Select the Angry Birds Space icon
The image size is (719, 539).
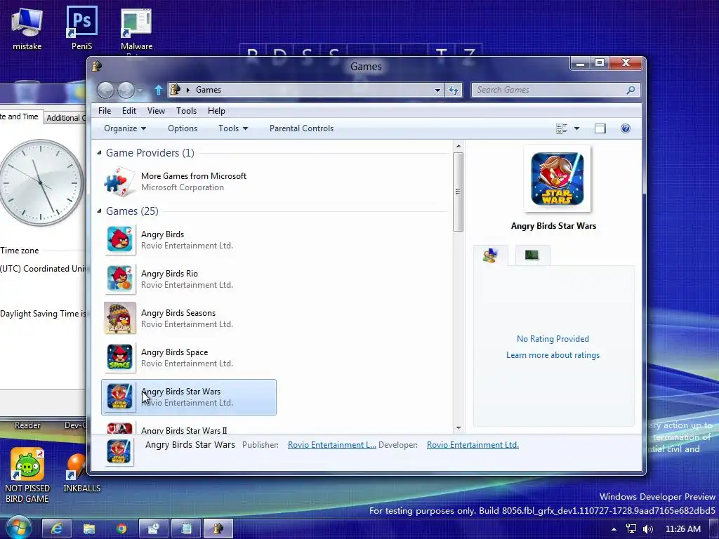click(119, 357)
